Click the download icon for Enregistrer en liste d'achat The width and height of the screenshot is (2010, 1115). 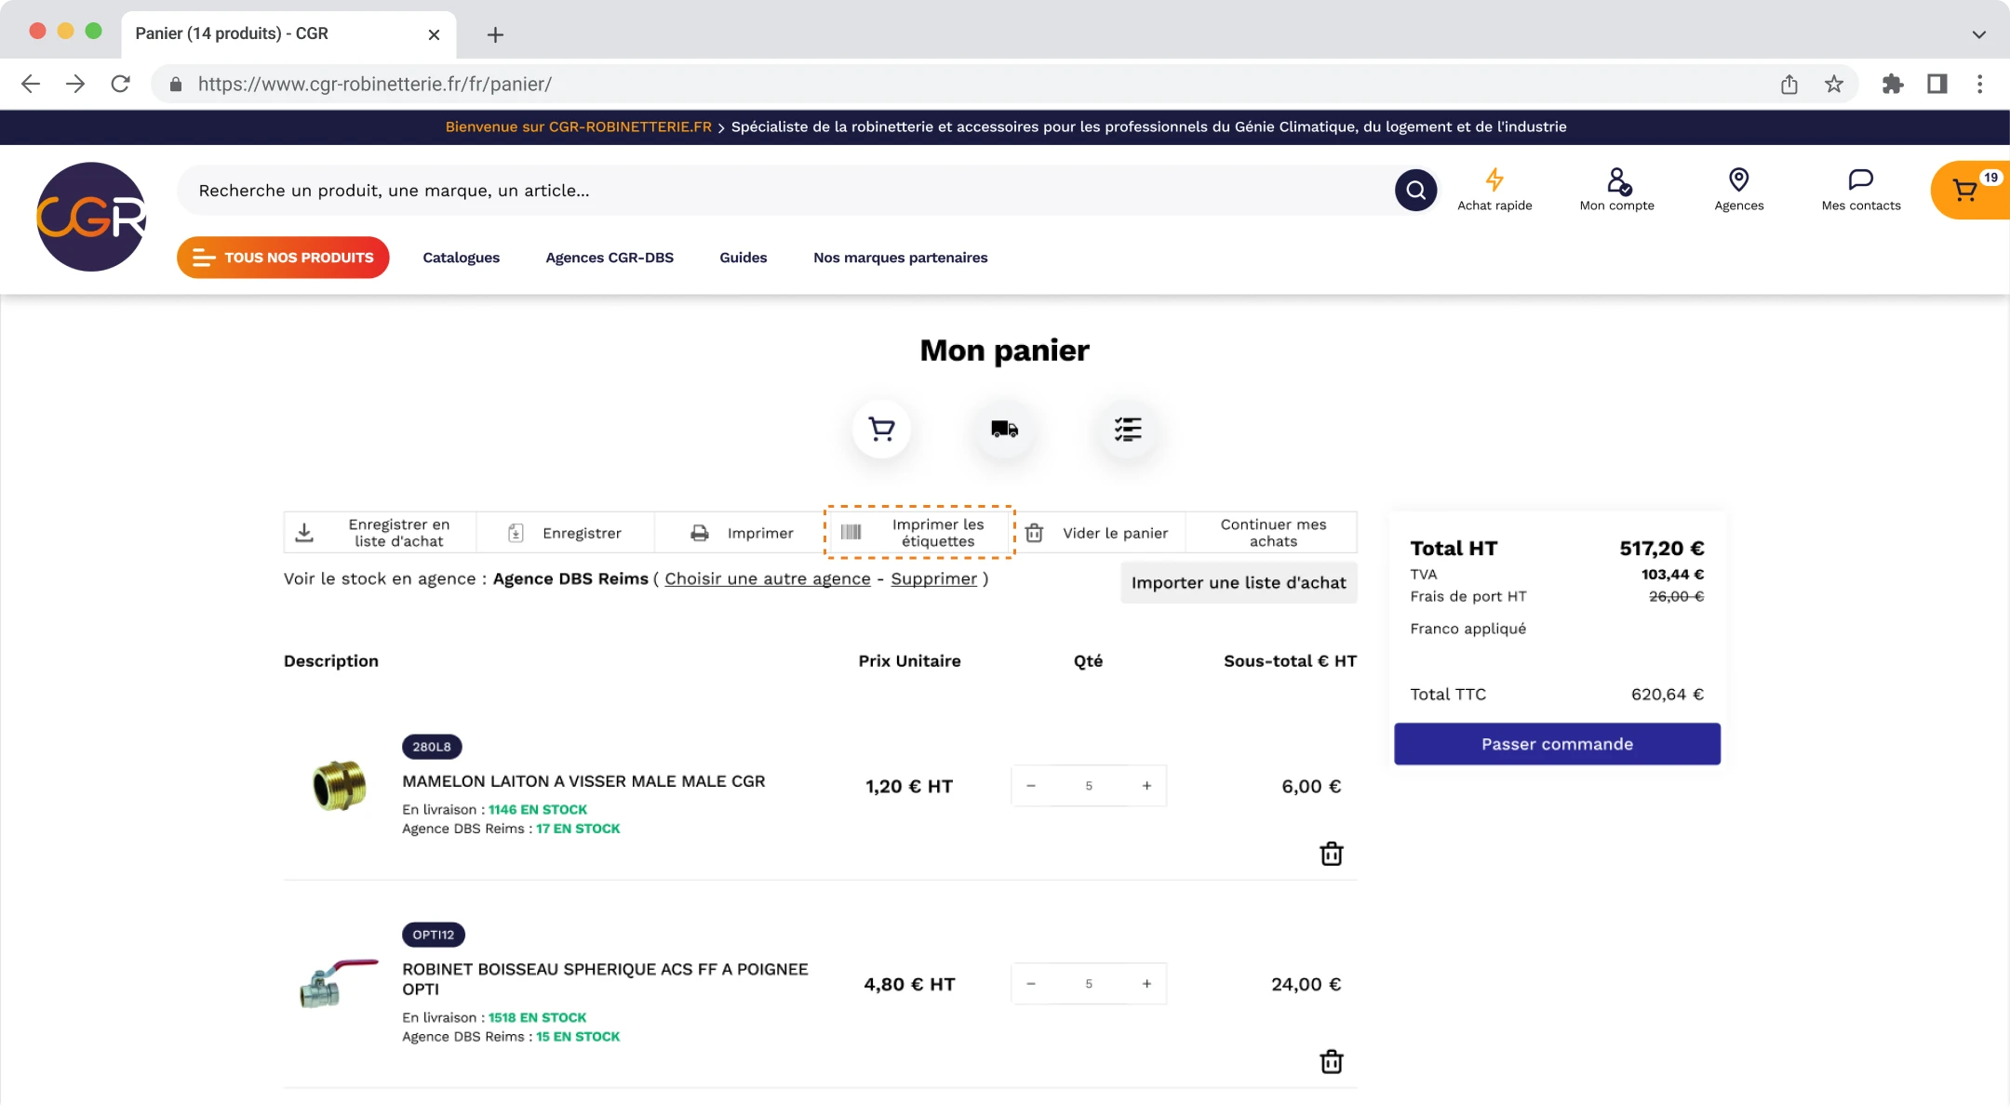(x=304, y=533)
